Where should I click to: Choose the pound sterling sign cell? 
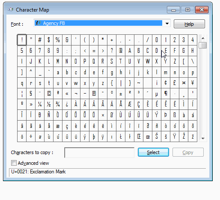[175, 83]
